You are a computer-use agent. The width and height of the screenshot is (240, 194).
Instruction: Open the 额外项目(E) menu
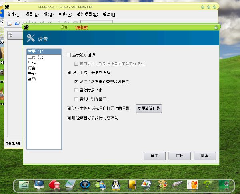(87, 14)
